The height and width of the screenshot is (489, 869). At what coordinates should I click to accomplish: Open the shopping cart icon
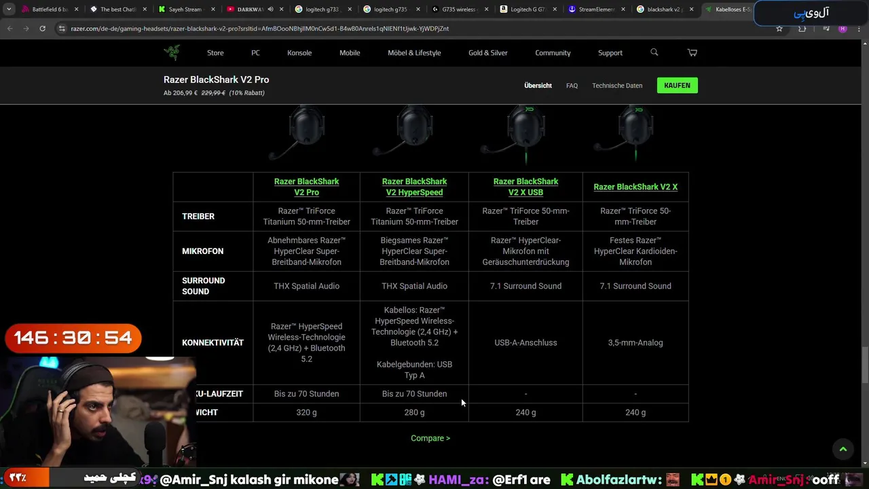click(692, 52)
